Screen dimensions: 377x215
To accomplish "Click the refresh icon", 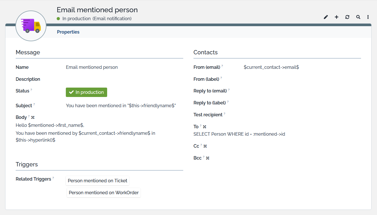I will (x=347, y=17).
